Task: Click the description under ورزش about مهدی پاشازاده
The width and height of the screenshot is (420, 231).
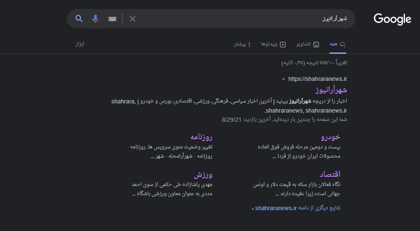Action: (x=172, y=189)
